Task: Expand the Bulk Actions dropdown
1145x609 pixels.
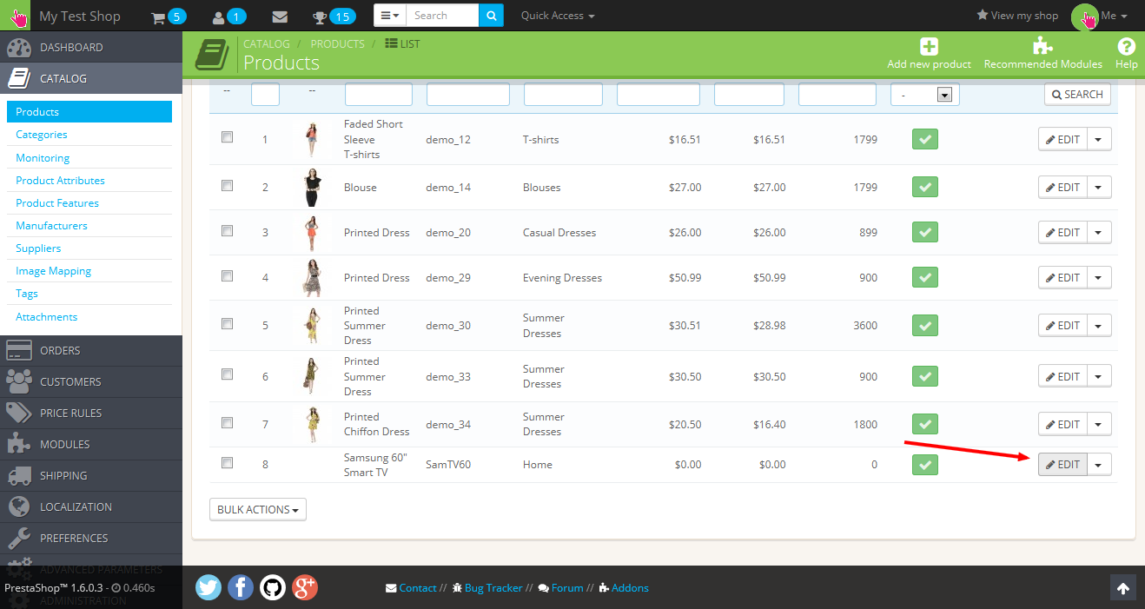Action: tap(257, 509)
